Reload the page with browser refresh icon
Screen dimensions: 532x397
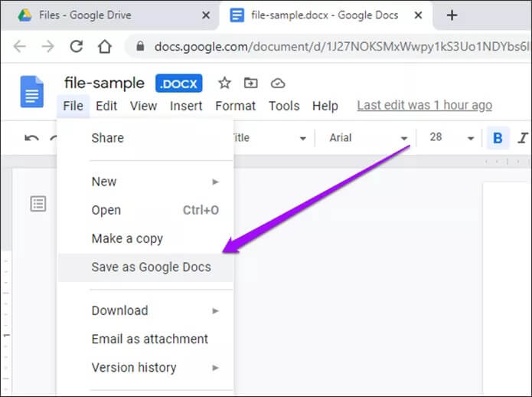pyautogui.click(x=77, y=47)
